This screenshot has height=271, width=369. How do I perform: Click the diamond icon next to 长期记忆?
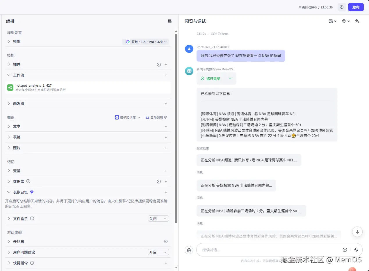pos(32,192)
